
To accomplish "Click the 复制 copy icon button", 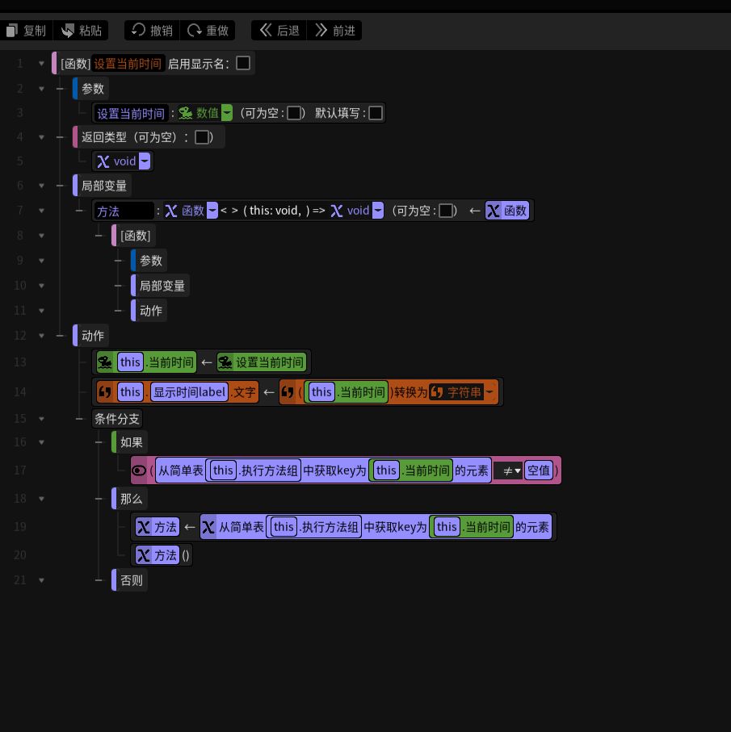I will [x=27, y=31].
